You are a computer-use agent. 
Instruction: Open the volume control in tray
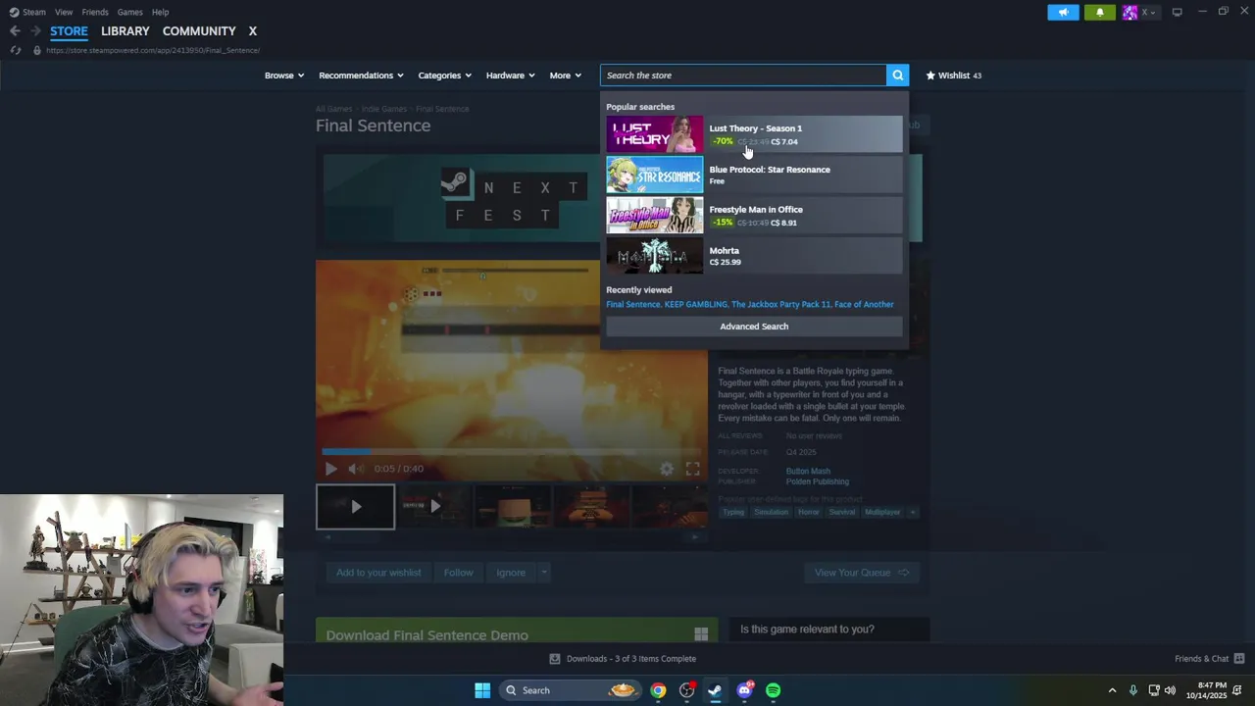click(1170, 690)
